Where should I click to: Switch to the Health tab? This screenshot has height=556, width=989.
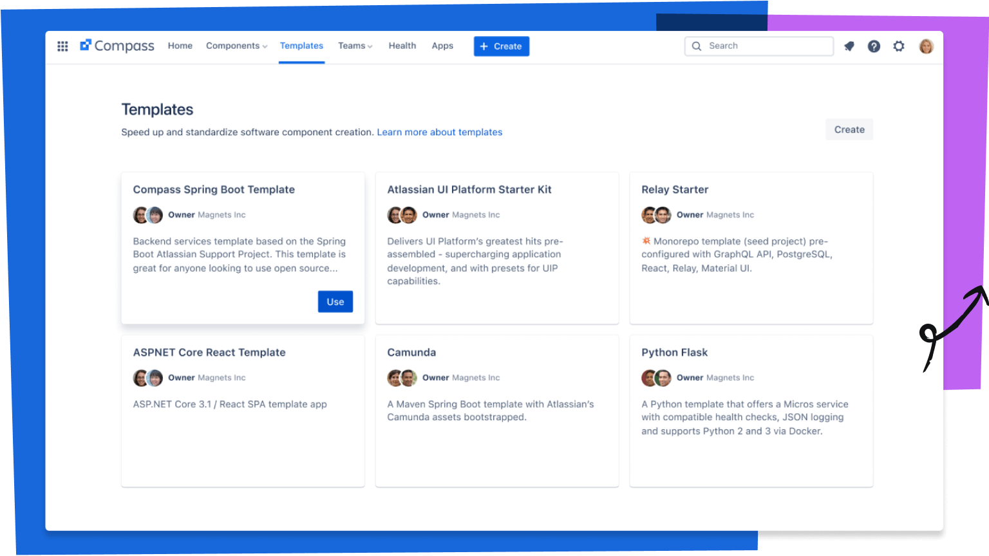(402, 46)
